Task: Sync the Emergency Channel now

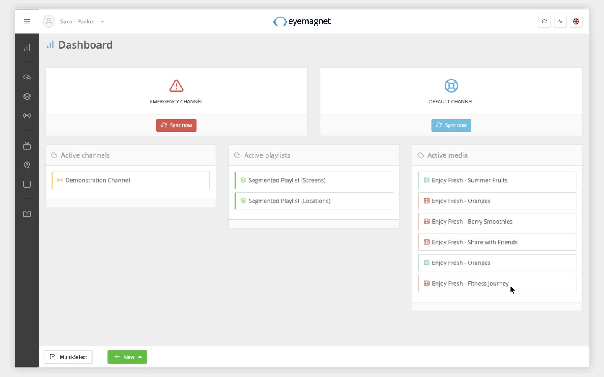Action: (x=176, y=125)
